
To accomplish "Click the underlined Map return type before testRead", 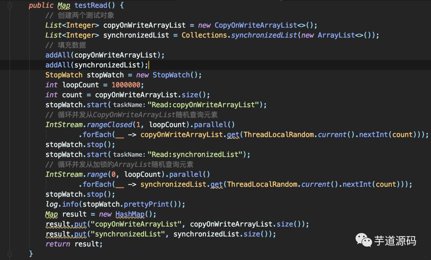I will tap(64, 6).
